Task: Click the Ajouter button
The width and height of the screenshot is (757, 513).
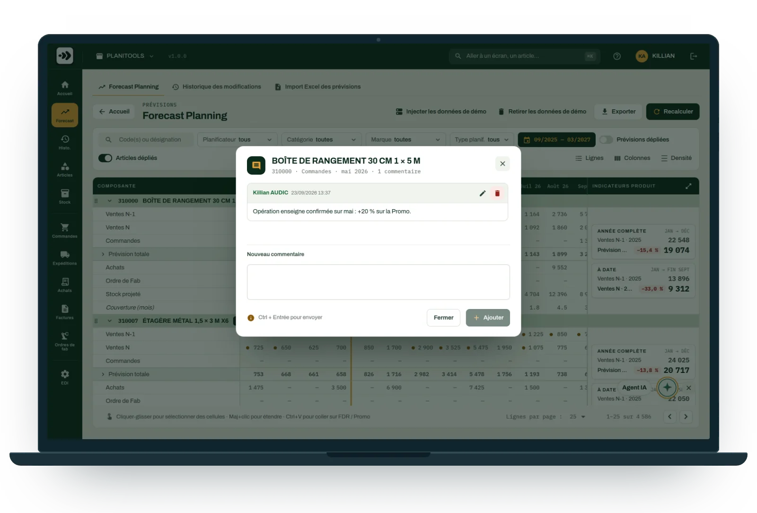Action: (488, 318)
